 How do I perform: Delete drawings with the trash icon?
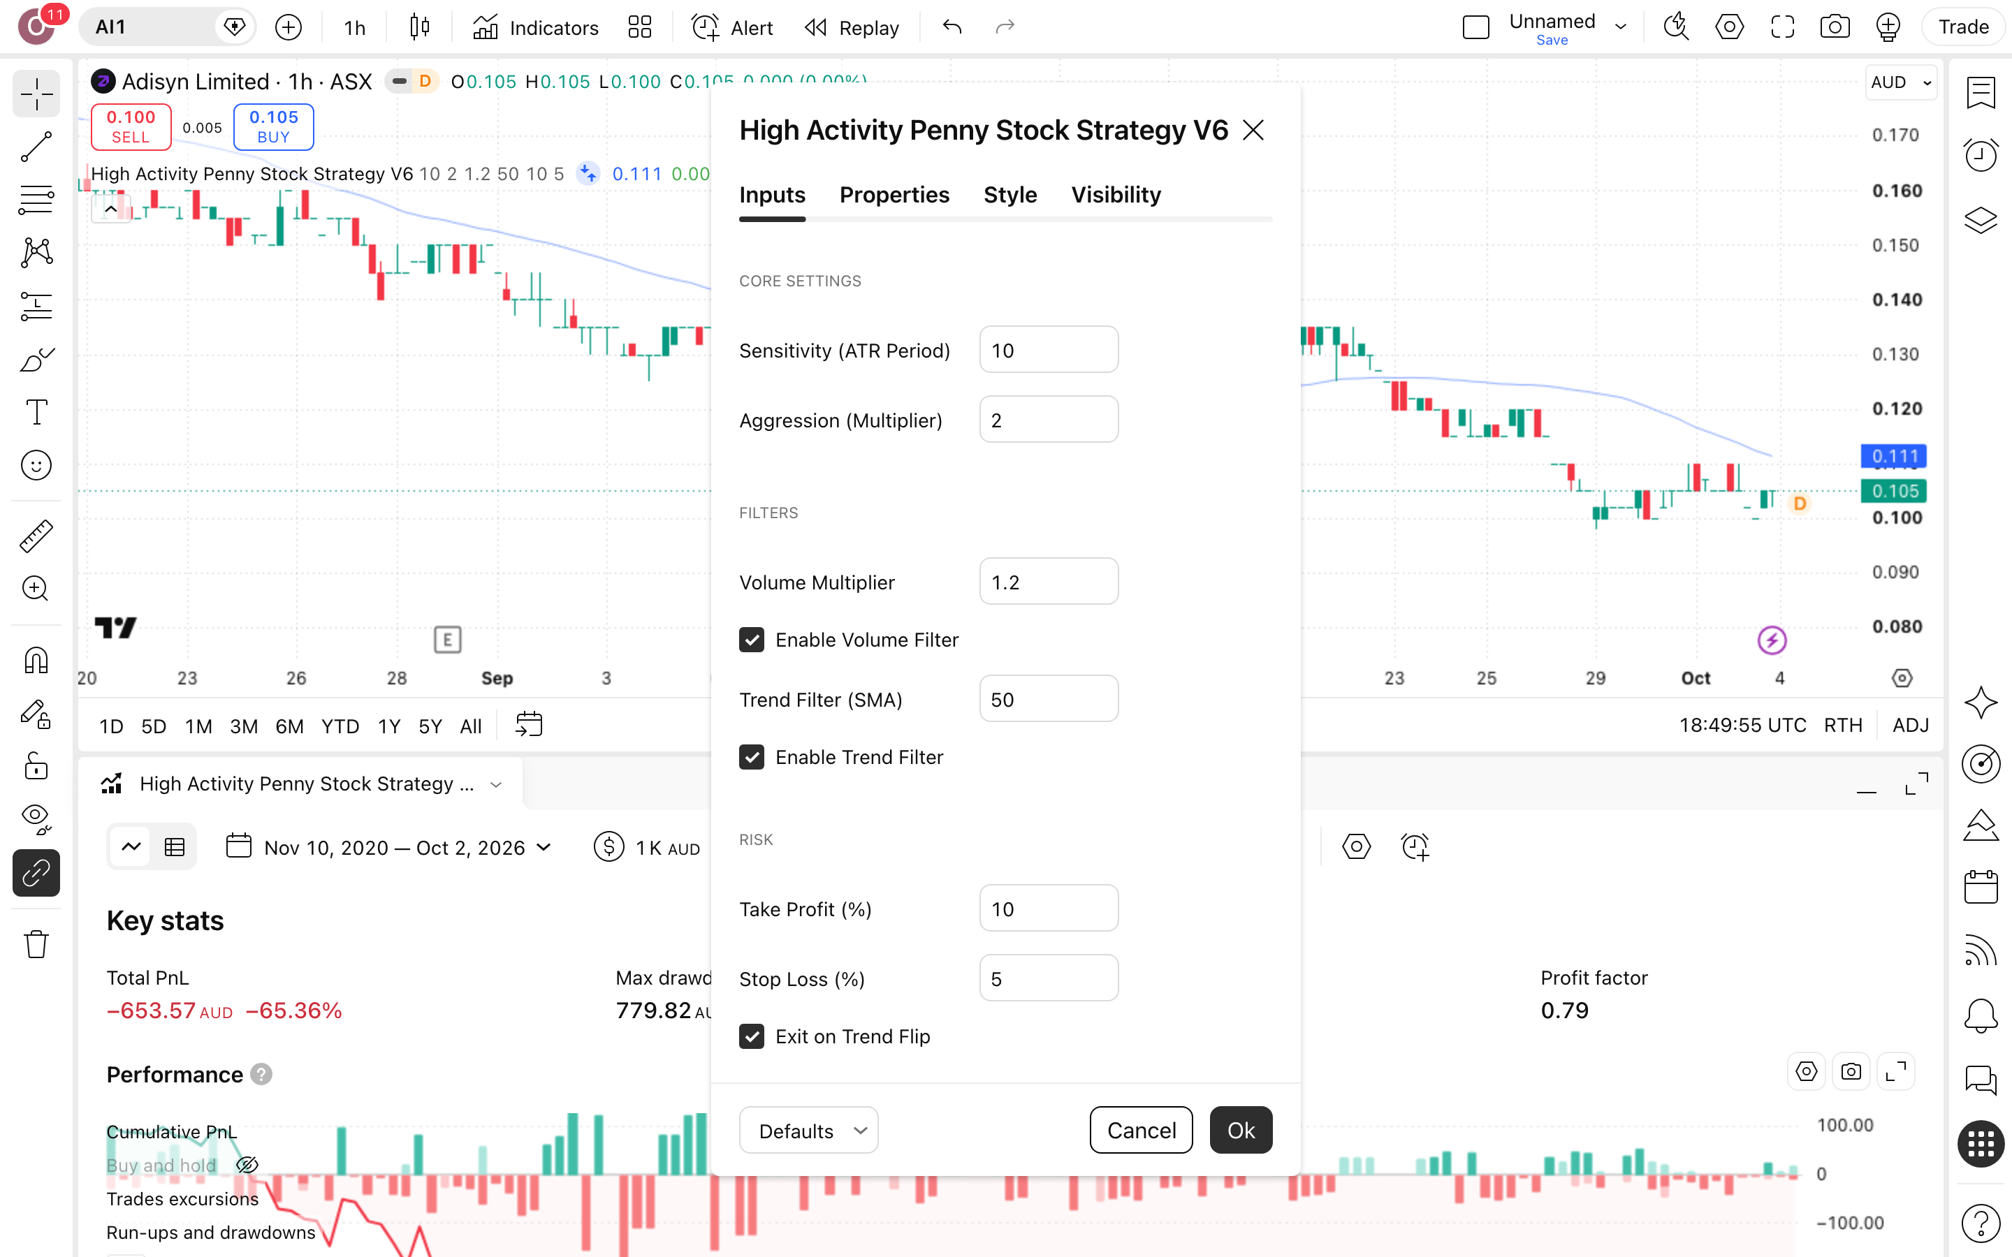(x=36, y=944)
